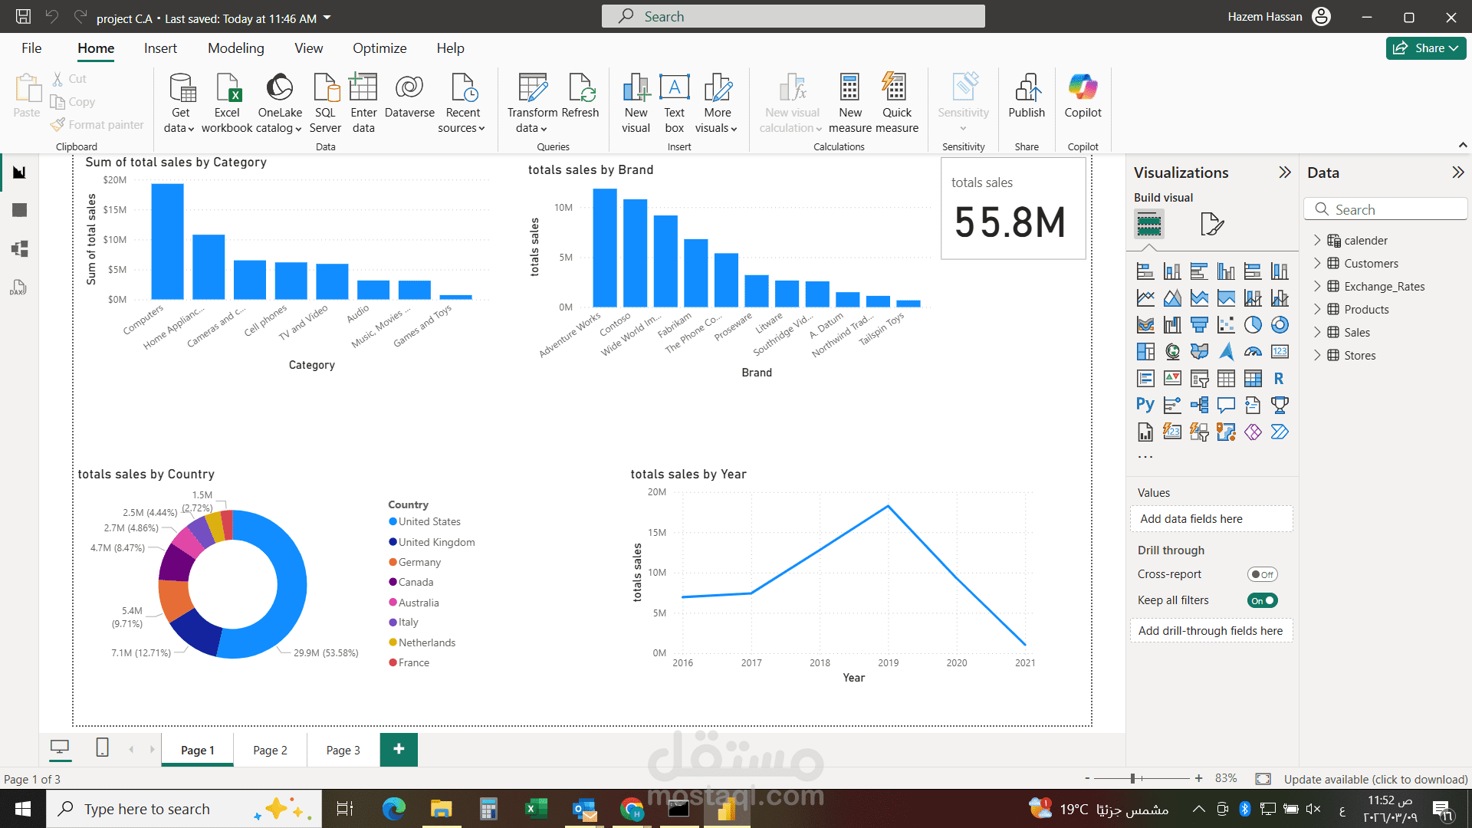This screenshot has width=1472, height=828.
Task: Select the R script visual type
Action: [x=1280, y=379]
